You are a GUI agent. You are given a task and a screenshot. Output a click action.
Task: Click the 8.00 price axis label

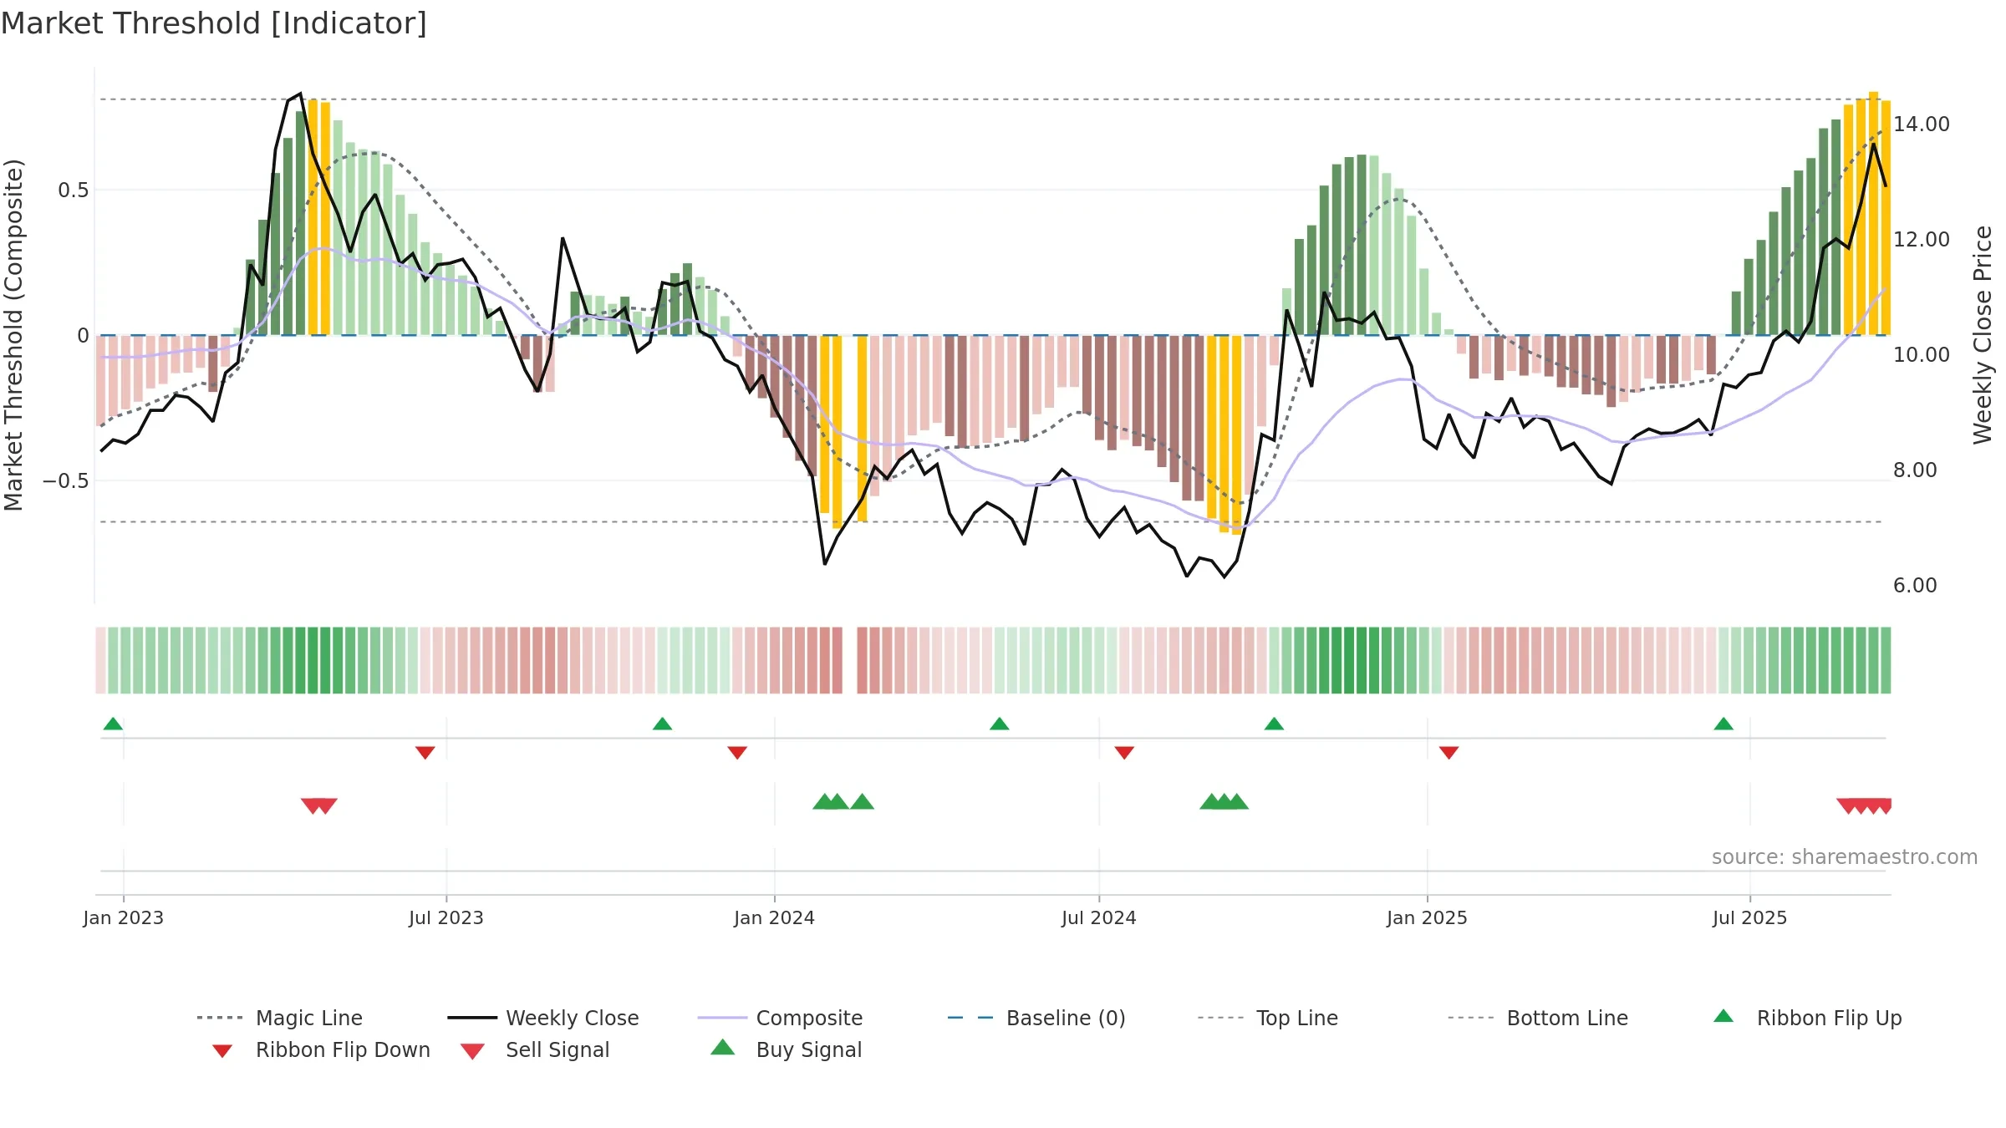point(1915,470)
